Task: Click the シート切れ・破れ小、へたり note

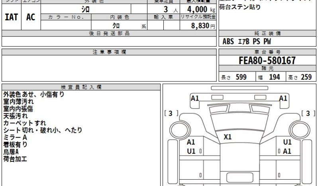Action: coord(43,130)
